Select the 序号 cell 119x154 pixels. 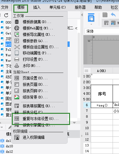click(x=102, y=93)
